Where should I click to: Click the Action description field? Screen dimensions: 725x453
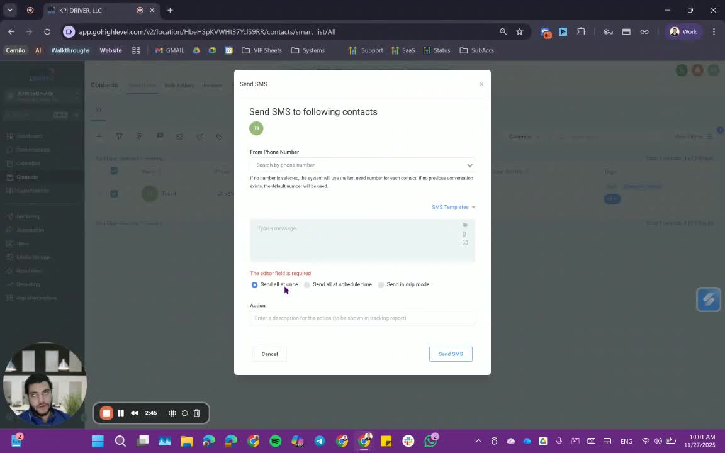pyautogui.click(x=362, y=318)
